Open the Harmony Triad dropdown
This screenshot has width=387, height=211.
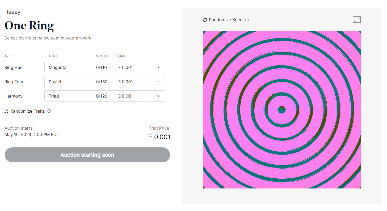[105, 96]
